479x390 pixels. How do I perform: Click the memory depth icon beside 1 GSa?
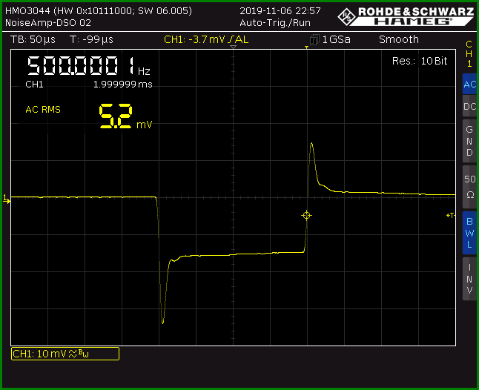(x=314, y=40)
